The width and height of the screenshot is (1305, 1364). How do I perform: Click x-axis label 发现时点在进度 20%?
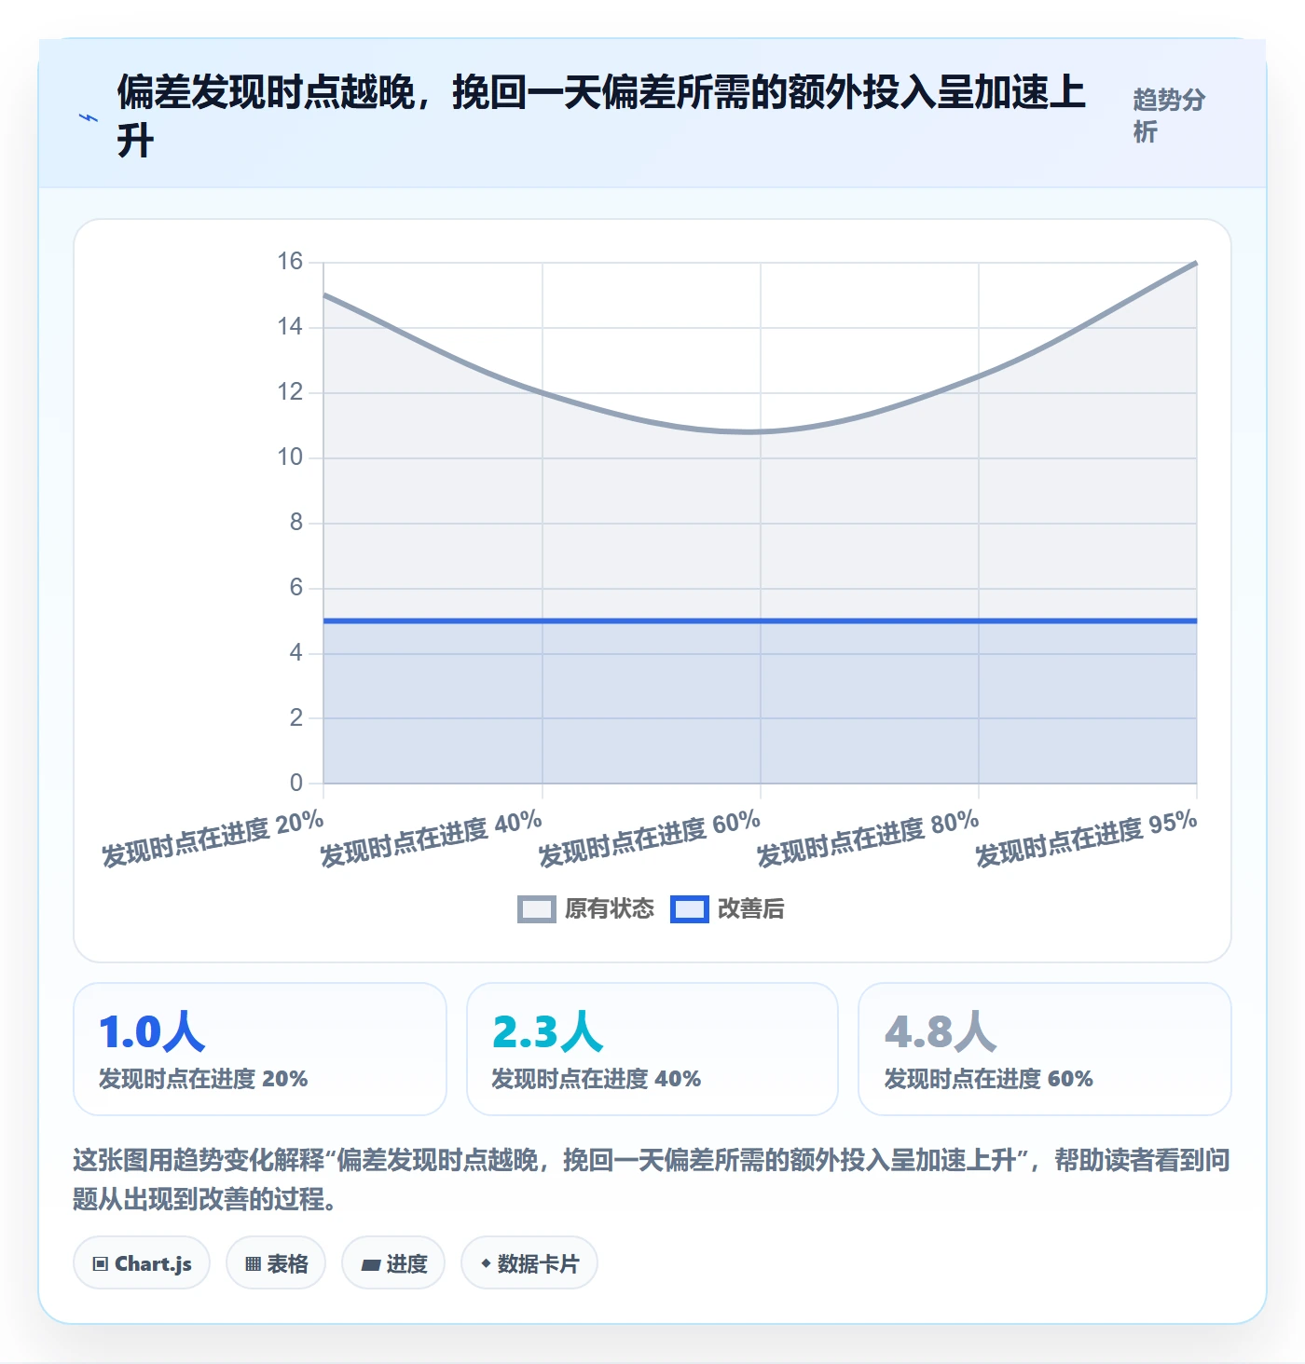click(213, 839)
